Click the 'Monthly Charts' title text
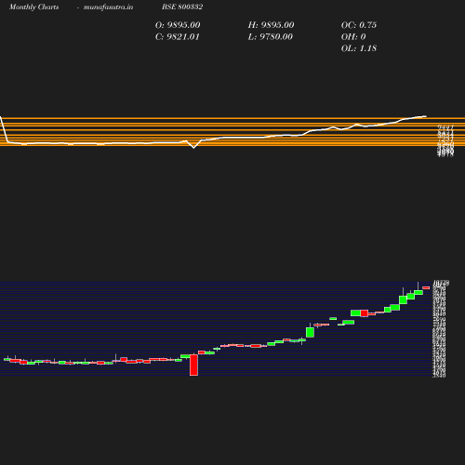The width and height of the screenshot is (465, 465). 34,7
